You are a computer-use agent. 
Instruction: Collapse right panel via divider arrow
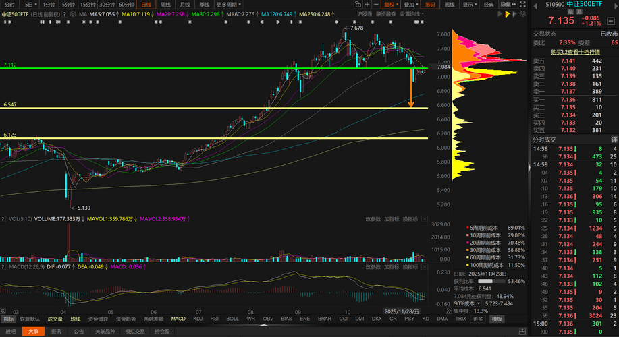pos(529,168)
